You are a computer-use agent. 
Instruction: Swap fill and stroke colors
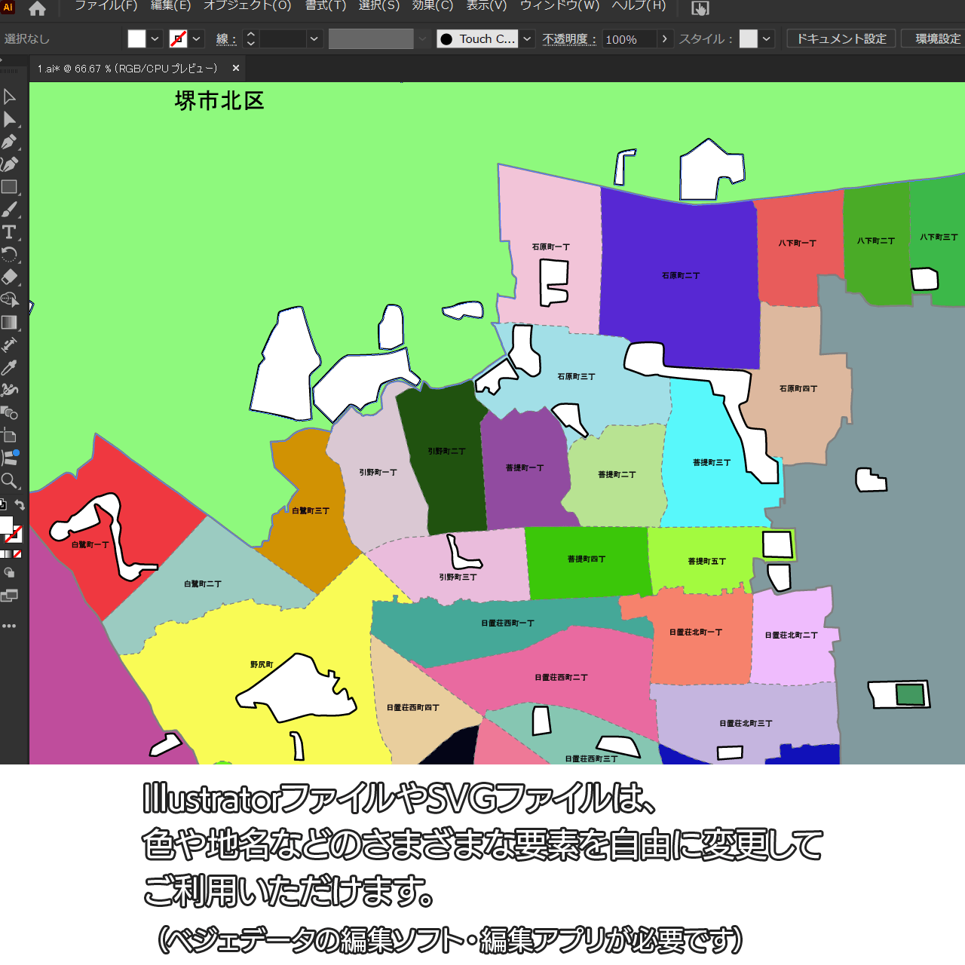(x=20, y=505)
